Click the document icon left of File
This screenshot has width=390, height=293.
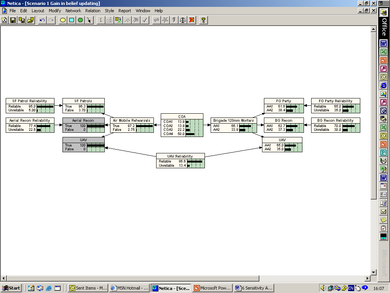tap(5, 11)
